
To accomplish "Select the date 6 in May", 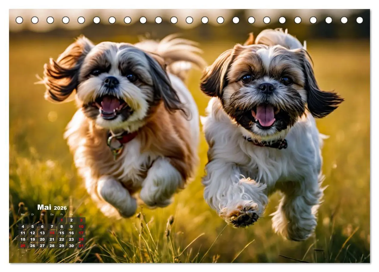I will coord(42,227).
